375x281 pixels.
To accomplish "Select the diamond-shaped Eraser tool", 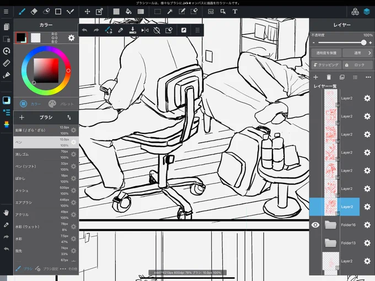I will point(34,12).
